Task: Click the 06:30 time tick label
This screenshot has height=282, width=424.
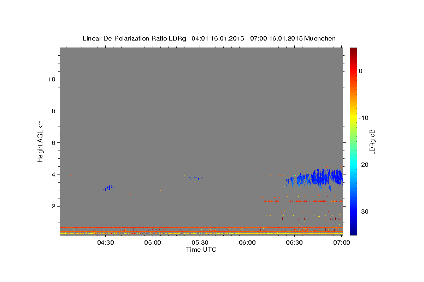Action: (294, 243)
